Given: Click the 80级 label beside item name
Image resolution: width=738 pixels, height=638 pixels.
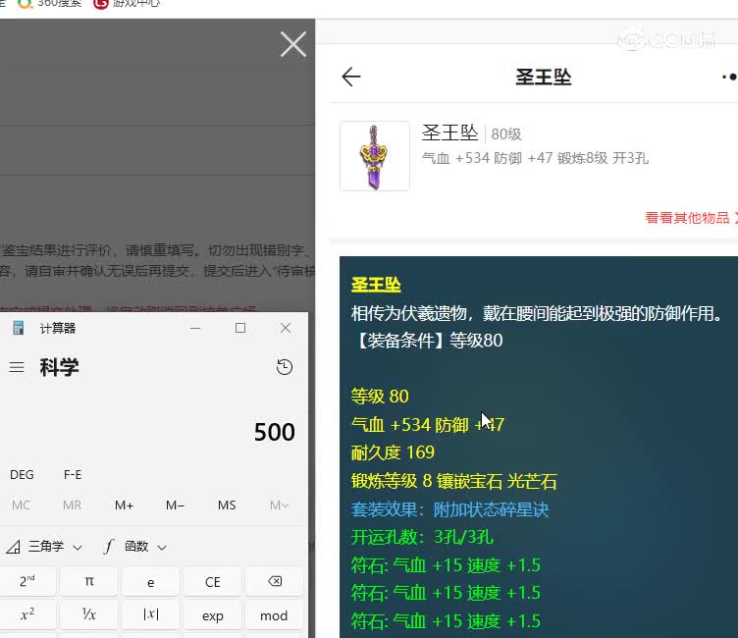Looking at the screenshot, I should pos(506,134).
